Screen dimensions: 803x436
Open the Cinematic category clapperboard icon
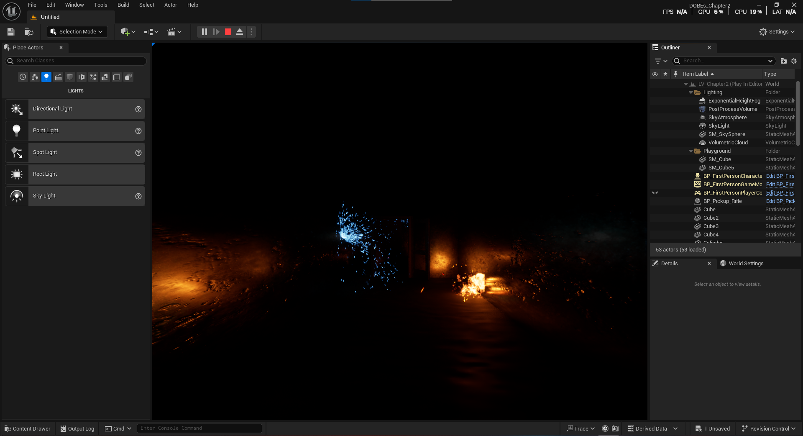pyautogui.click(x=58, y=77)
